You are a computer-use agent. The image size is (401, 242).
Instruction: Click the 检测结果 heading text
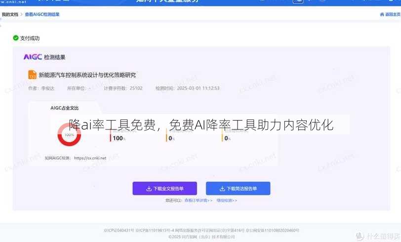[54, 57]
